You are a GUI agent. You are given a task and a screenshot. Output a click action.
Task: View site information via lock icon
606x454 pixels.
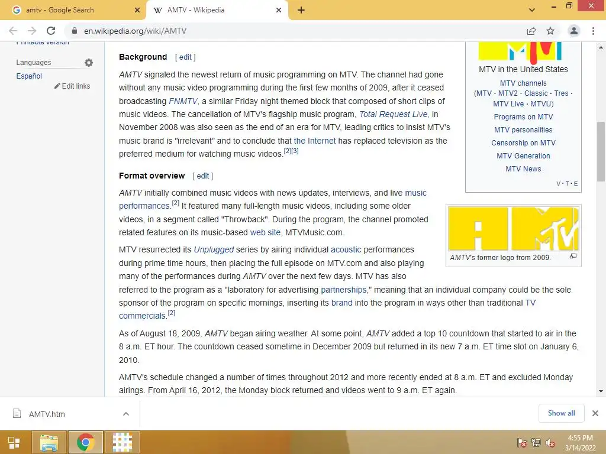(x=75, y=31)
